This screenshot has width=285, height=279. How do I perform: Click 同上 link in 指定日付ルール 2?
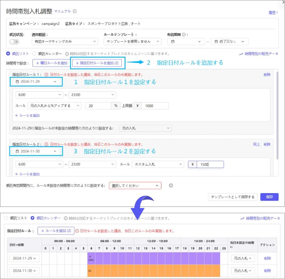[257, 144]
